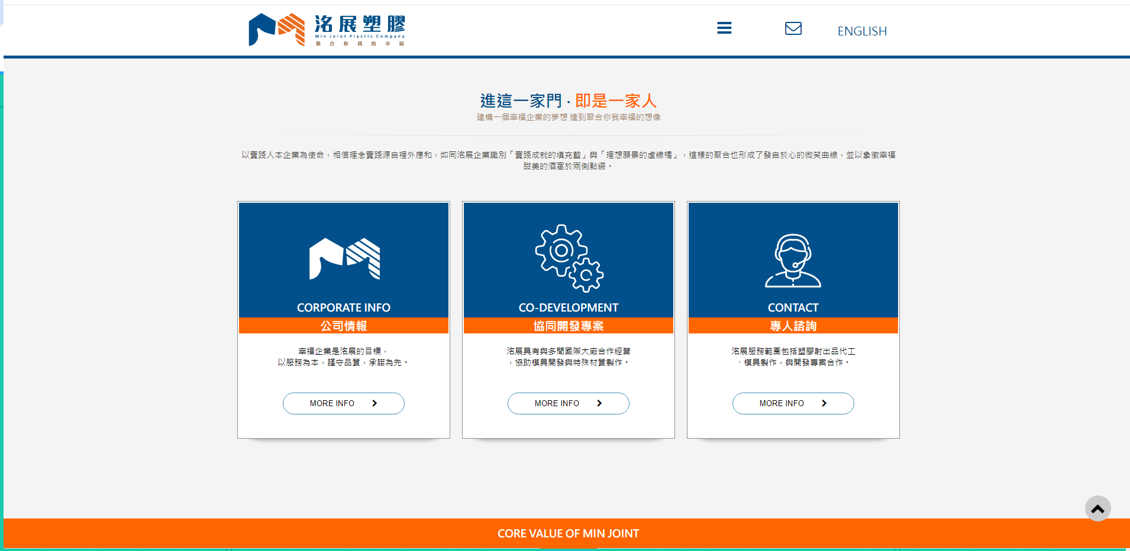Click the envelope mail icon
This screenshot has width=1130, height=551.
pos(793,28)
